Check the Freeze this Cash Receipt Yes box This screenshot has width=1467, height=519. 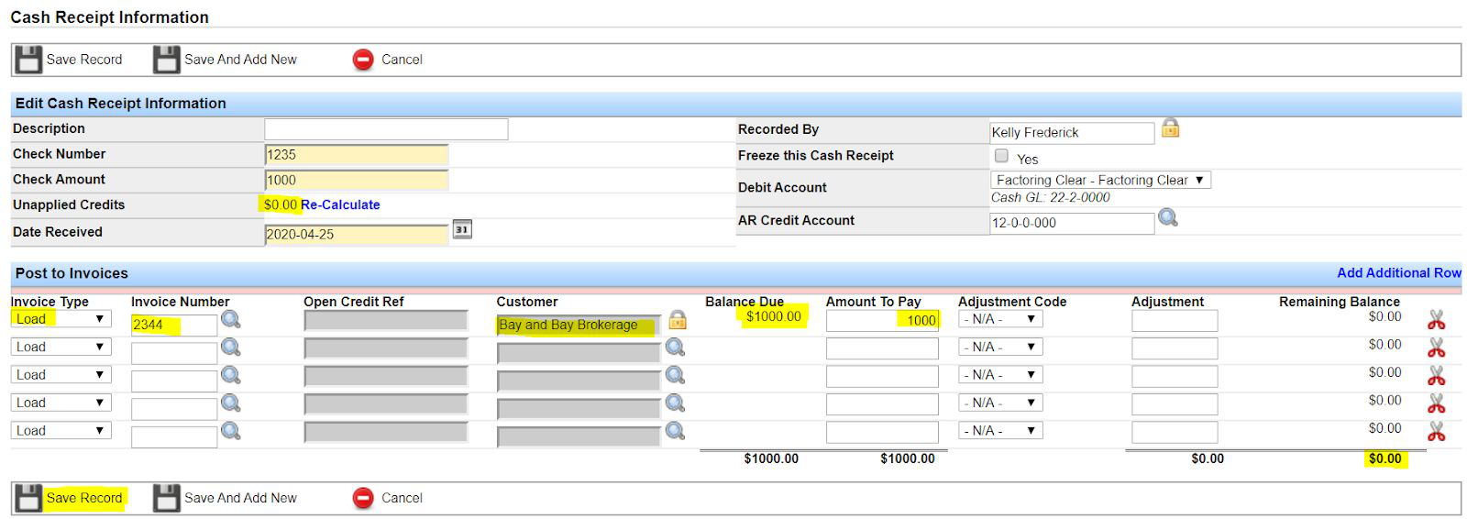click(x=1001, y=156)
